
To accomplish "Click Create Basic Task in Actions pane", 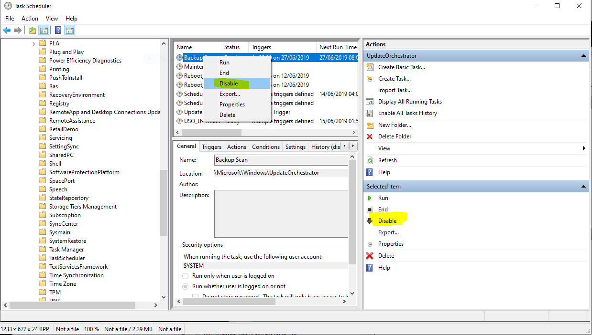I will [401, 67].
